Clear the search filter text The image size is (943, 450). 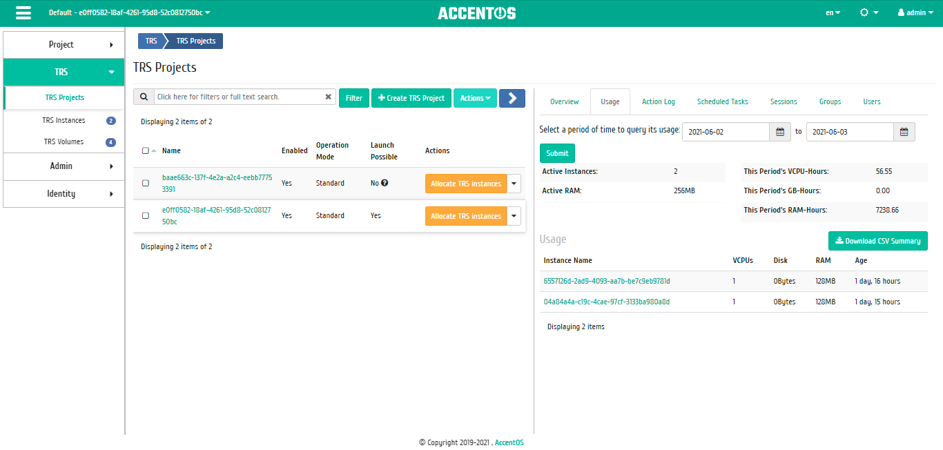pos(329,97)
